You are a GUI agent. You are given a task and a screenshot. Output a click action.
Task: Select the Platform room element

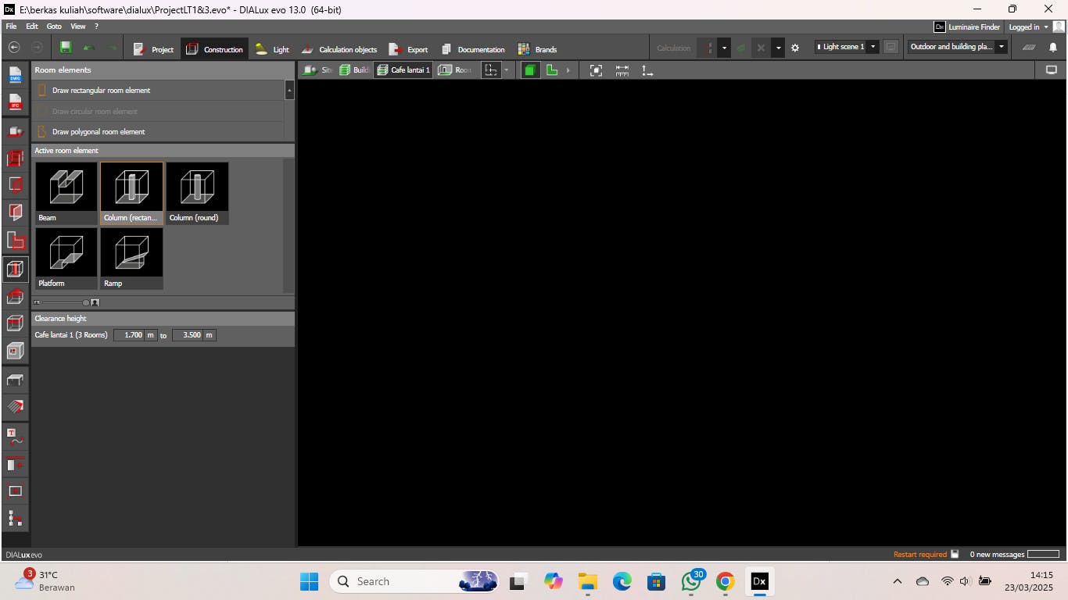[x=66, y=259]
